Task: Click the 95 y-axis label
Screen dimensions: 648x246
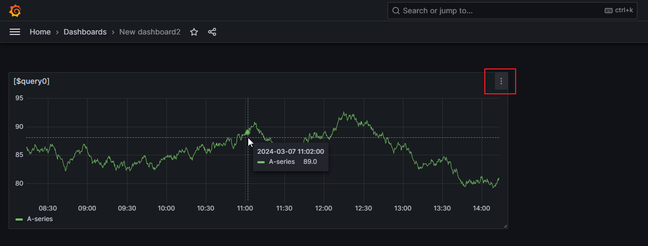Action: tap(19, 98)
